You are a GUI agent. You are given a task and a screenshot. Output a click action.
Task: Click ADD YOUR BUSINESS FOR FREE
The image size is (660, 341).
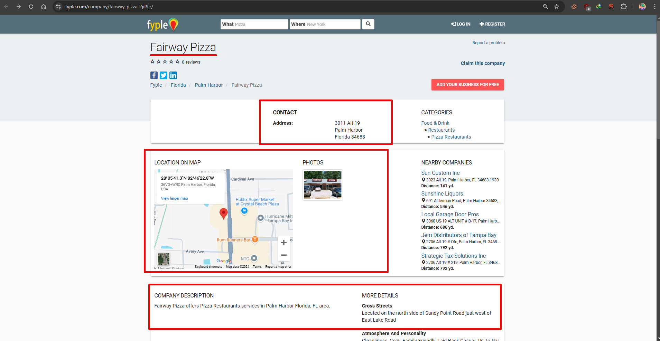(467, 85)
